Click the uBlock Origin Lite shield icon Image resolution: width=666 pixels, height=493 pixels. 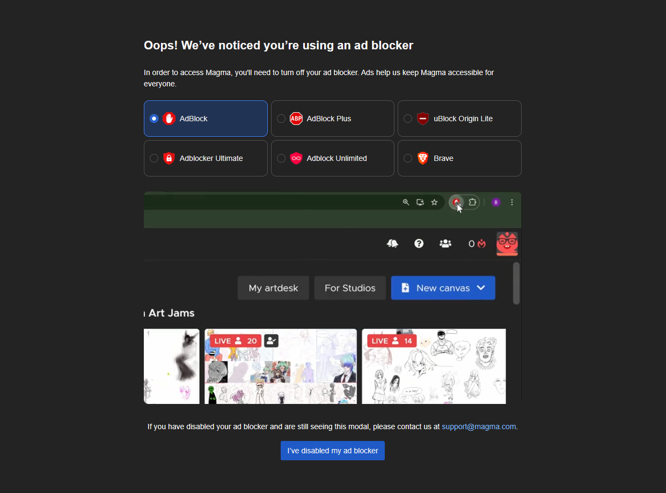[423, 119]
